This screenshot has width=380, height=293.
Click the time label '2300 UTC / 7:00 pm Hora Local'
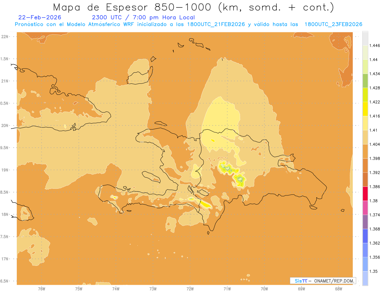coord(143,17)
